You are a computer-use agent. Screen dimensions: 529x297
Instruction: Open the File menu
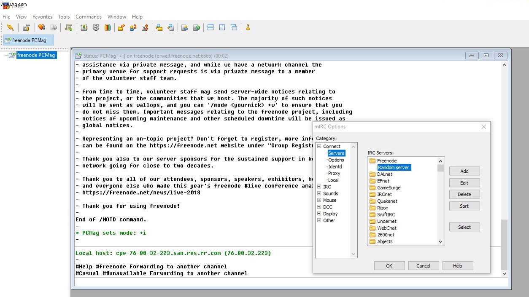tap(6, 17)
